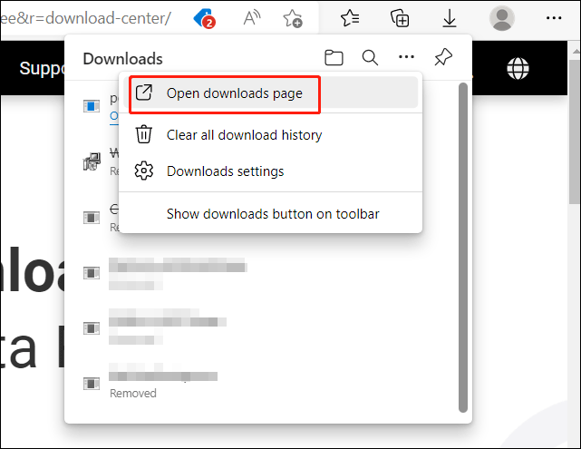Search downloads with the magnifier icon
The height and width of the screenshot is (449, 581).
point(370,57)
